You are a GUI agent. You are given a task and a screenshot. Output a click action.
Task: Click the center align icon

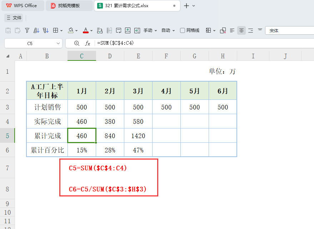coord(241,30)
